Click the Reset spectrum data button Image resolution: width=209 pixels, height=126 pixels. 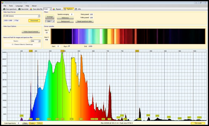tap(85, 21)
